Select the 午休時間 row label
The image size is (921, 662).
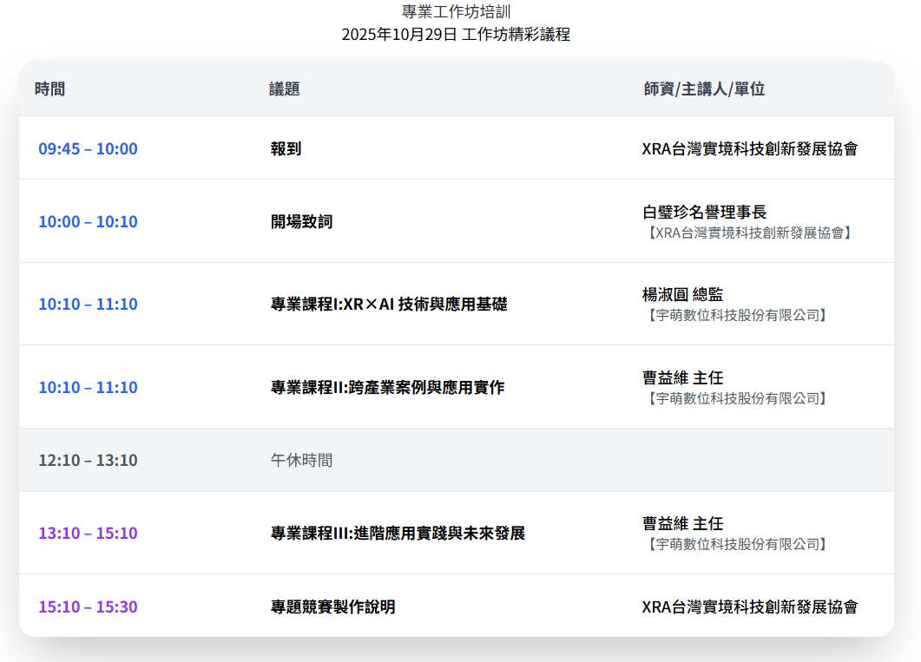(x=301, y=460)
